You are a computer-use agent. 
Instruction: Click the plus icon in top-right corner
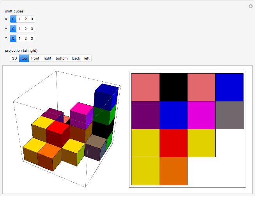[250, 6]
